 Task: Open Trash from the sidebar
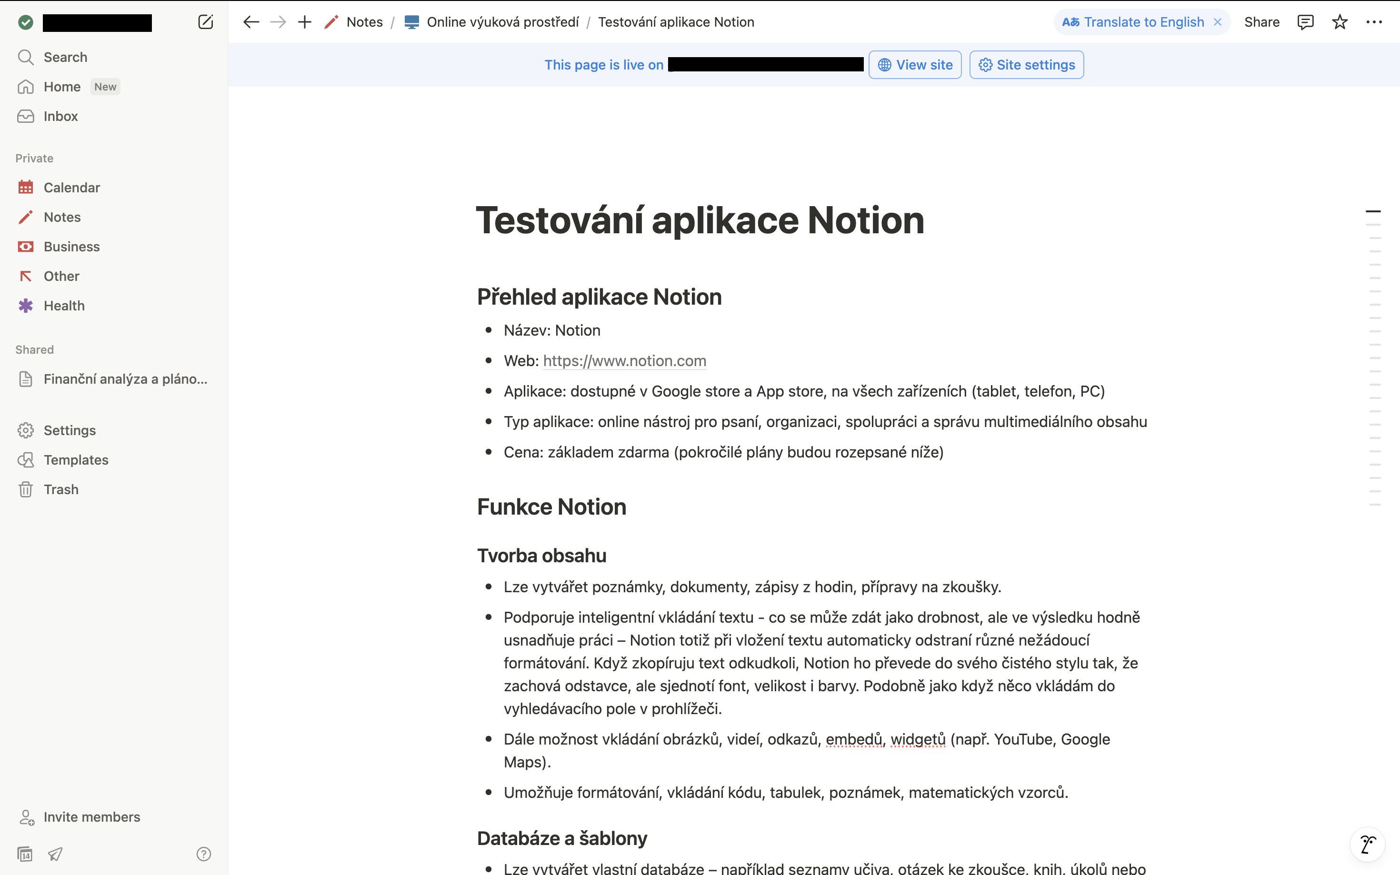pyautogui.click(x=61, y=489)
